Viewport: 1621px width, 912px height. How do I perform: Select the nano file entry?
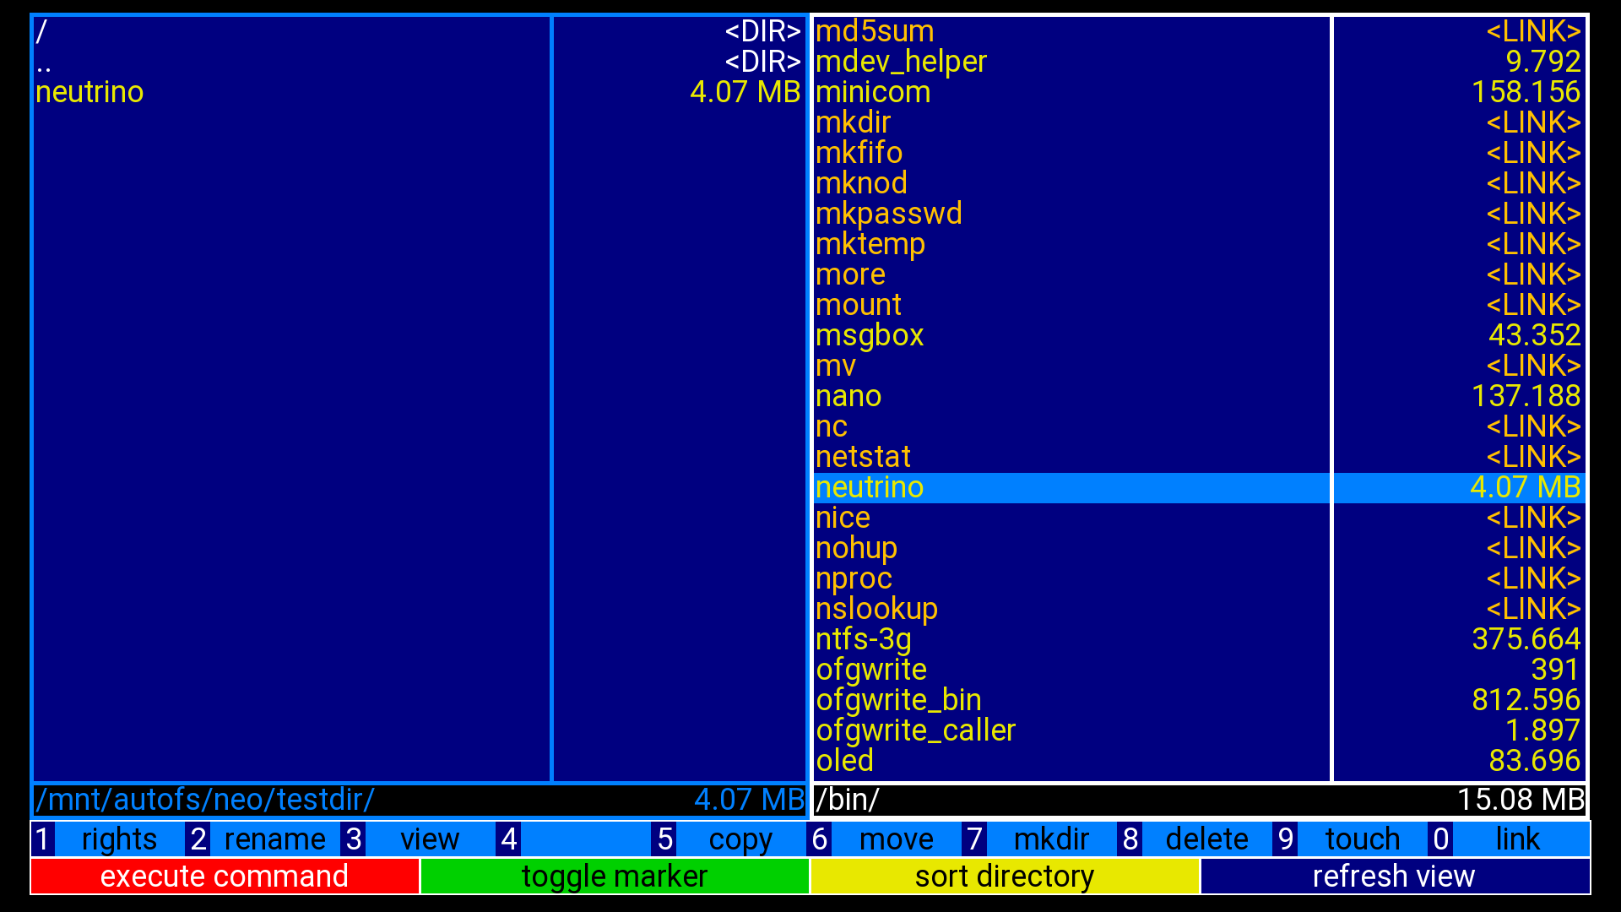point(848,396)
